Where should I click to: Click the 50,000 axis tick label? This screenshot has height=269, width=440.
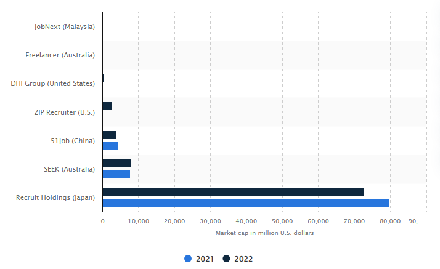click(x=282, y=221)
